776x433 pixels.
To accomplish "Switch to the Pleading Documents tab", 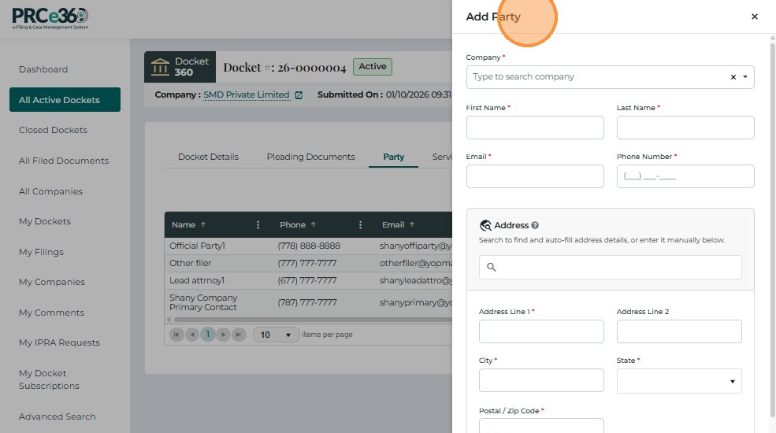I will click(310, 157).
